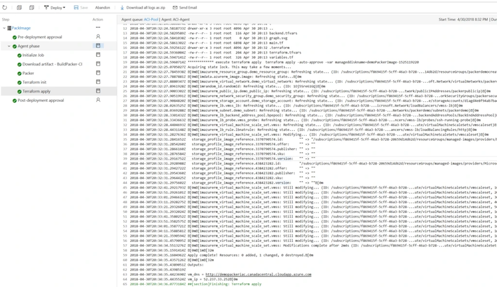Click the 'Agent: ACI-Agent' label

176,20
